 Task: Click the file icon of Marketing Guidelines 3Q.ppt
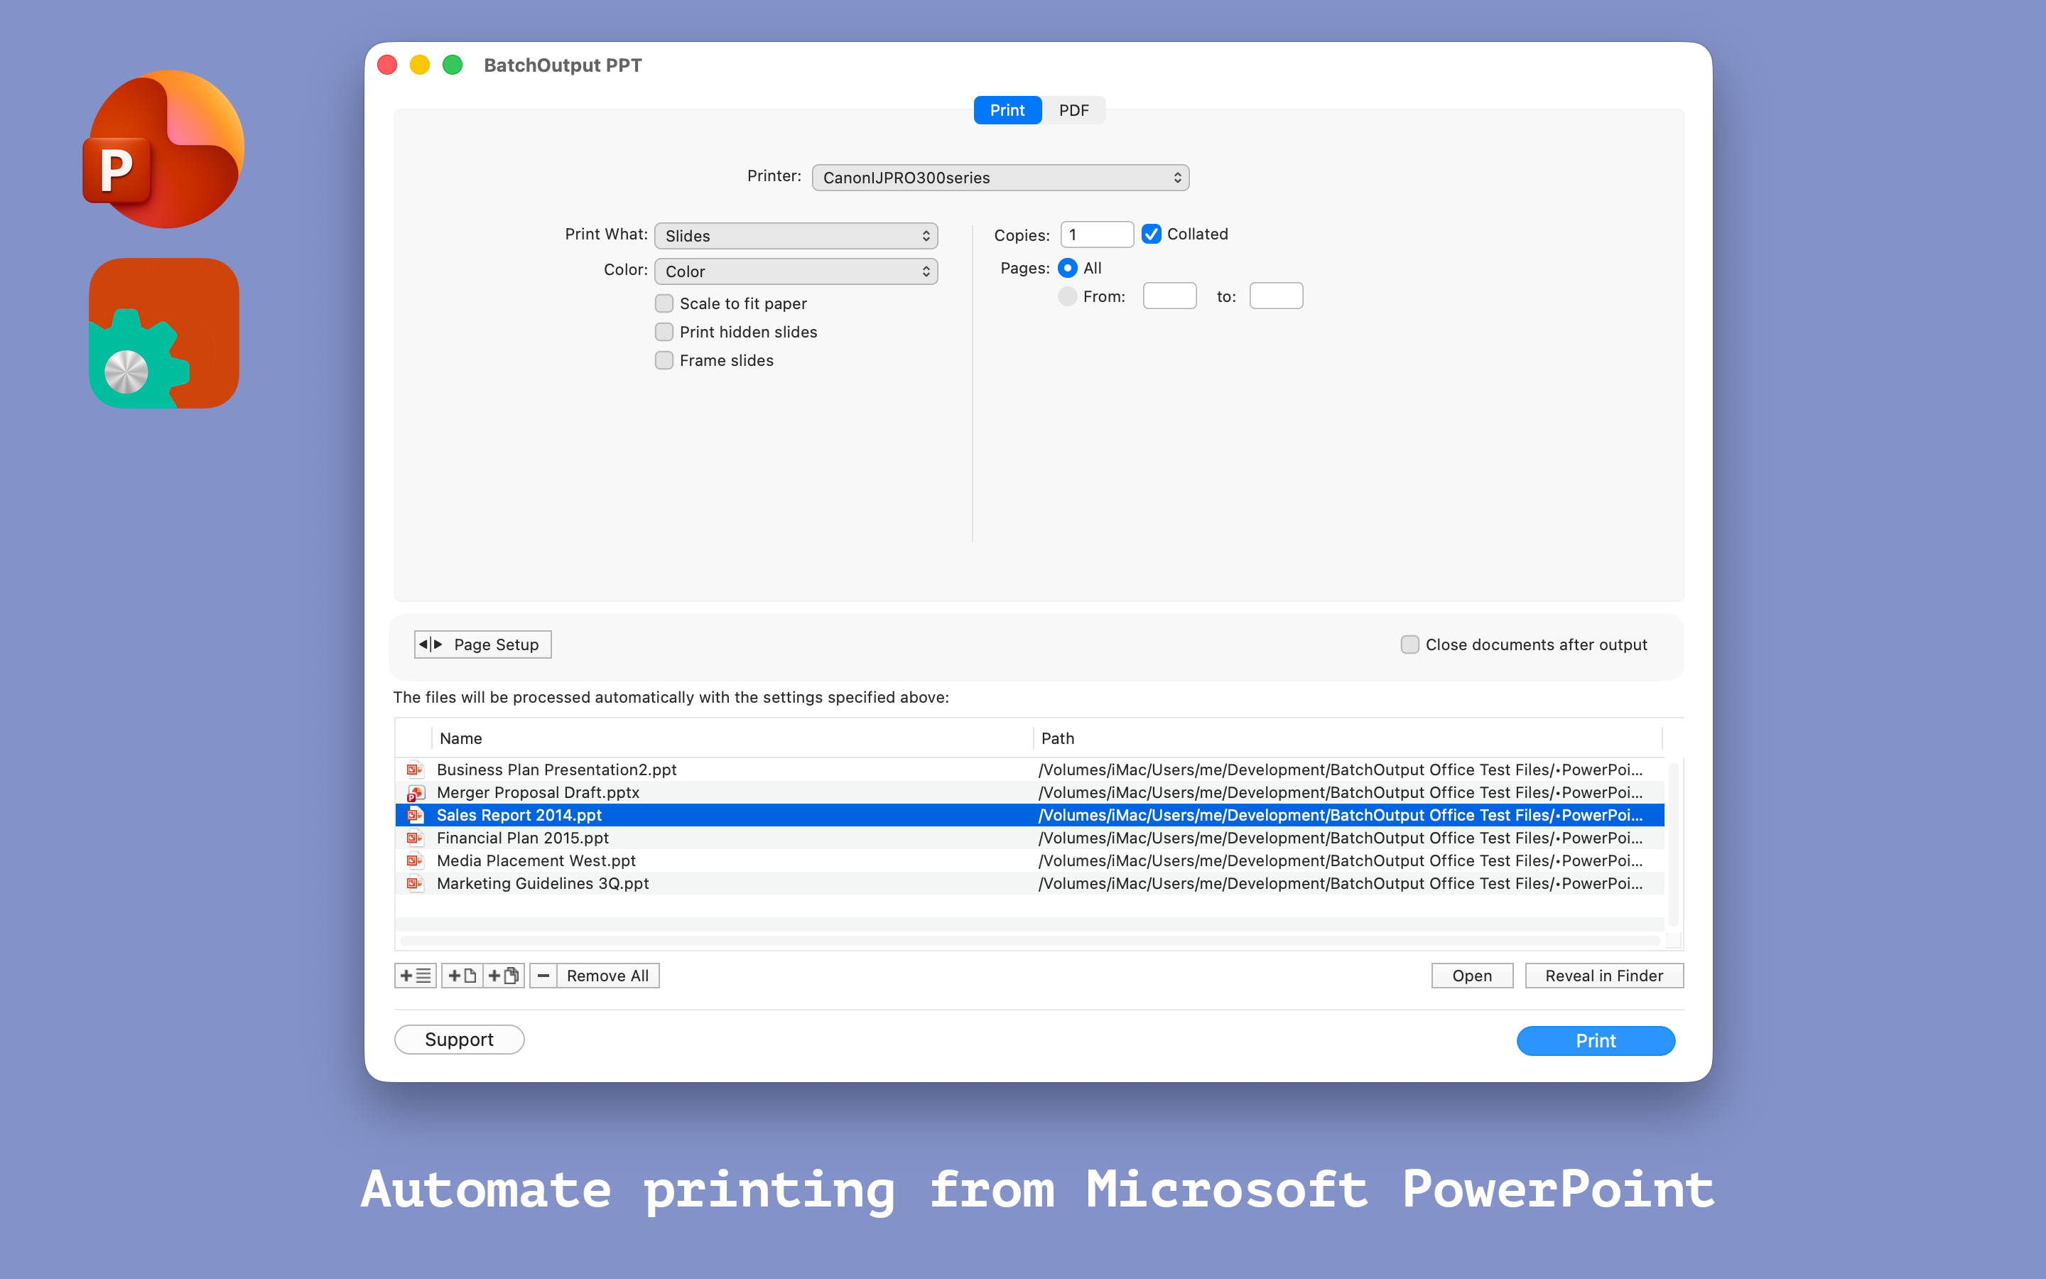[x=414, y=883]
